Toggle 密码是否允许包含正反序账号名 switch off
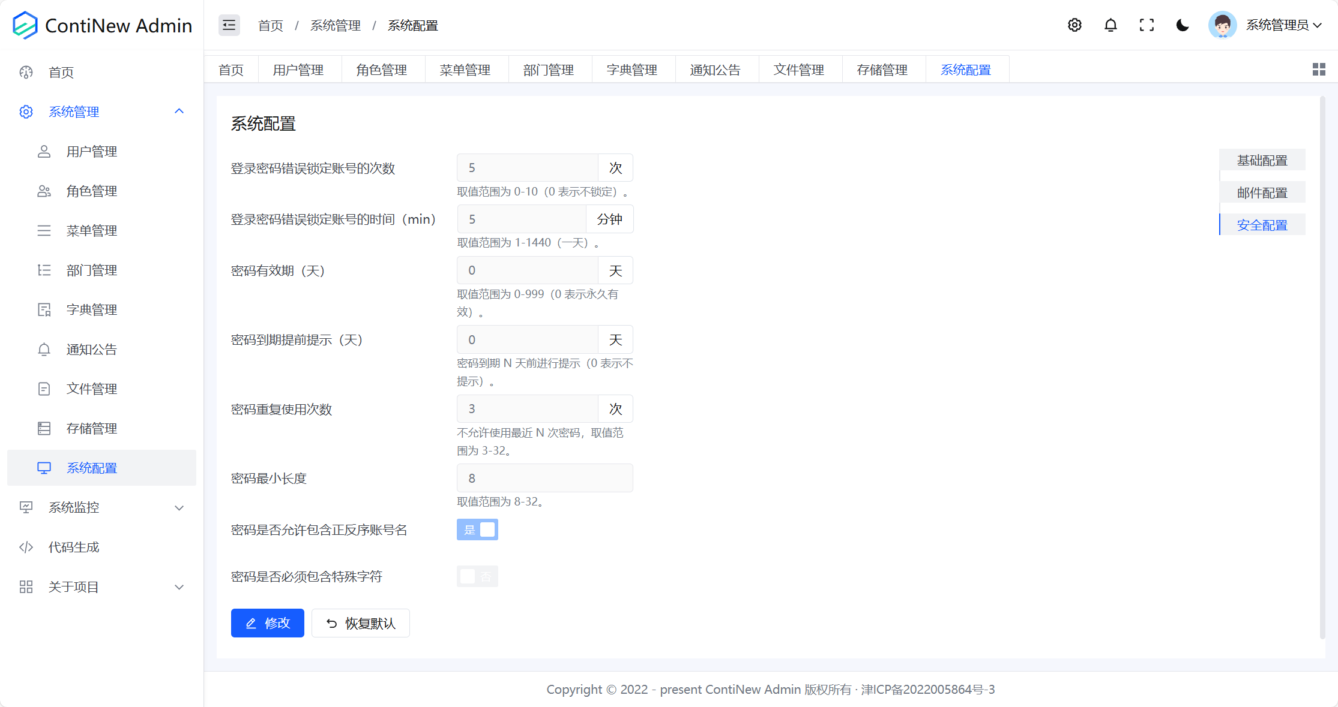Viewport: 1338px width, 707px height. tap(477, 530)
